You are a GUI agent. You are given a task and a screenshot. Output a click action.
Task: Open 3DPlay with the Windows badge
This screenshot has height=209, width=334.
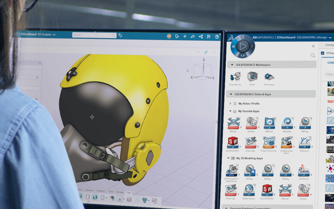[x=250, y=170]
